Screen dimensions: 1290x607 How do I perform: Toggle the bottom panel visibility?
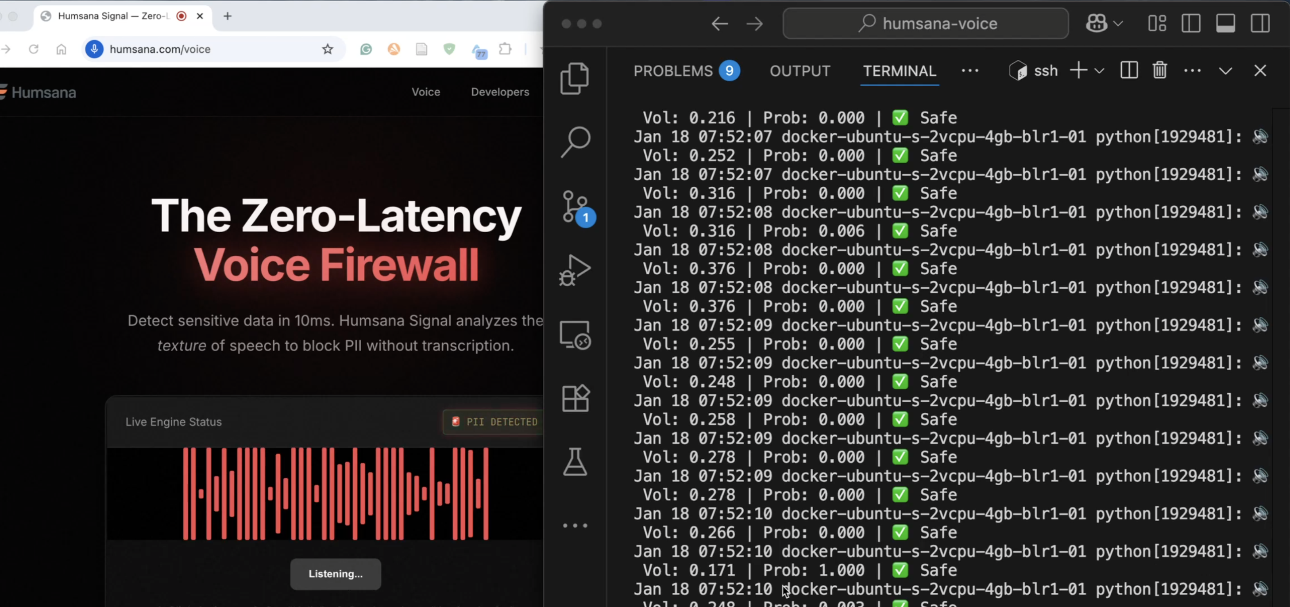(1225, 23)
